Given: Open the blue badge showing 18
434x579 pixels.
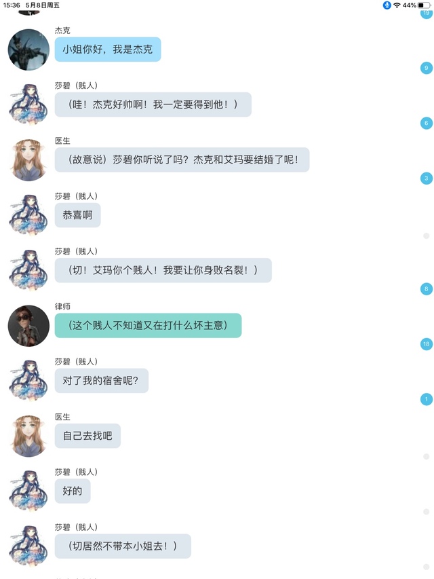Looking at the screenshot, I should pos(427,344).
